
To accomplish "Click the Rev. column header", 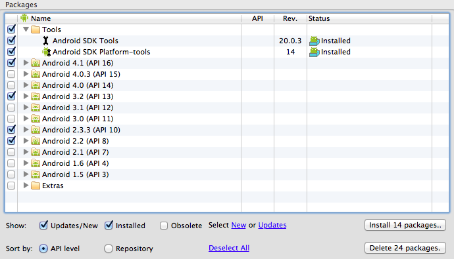I will point(290,18).
